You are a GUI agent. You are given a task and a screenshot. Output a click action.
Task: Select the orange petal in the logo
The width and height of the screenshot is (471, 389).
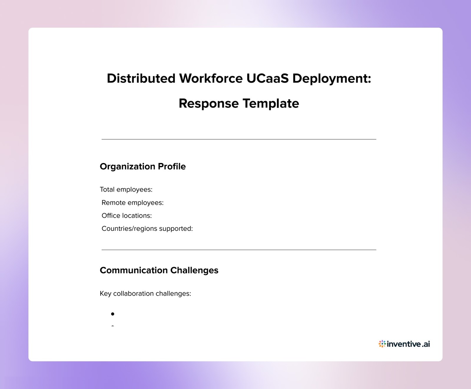pyautogui.click(x=379, y=344)
